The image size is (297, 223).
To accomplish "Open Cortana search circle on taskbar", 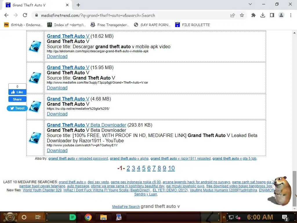I will [x=24, y=217].
